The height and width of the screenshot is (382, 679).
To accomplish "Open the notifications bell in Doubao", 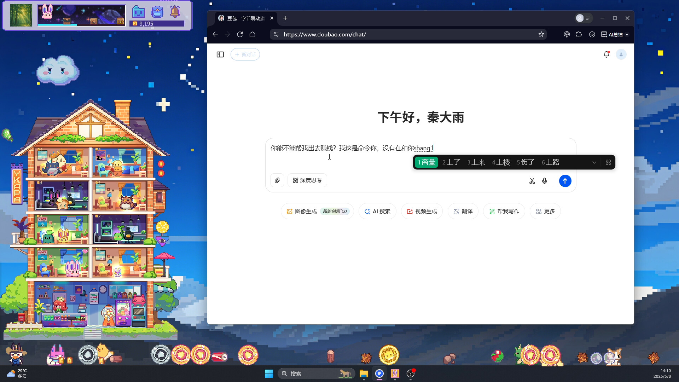I will [x=607, y=54].
